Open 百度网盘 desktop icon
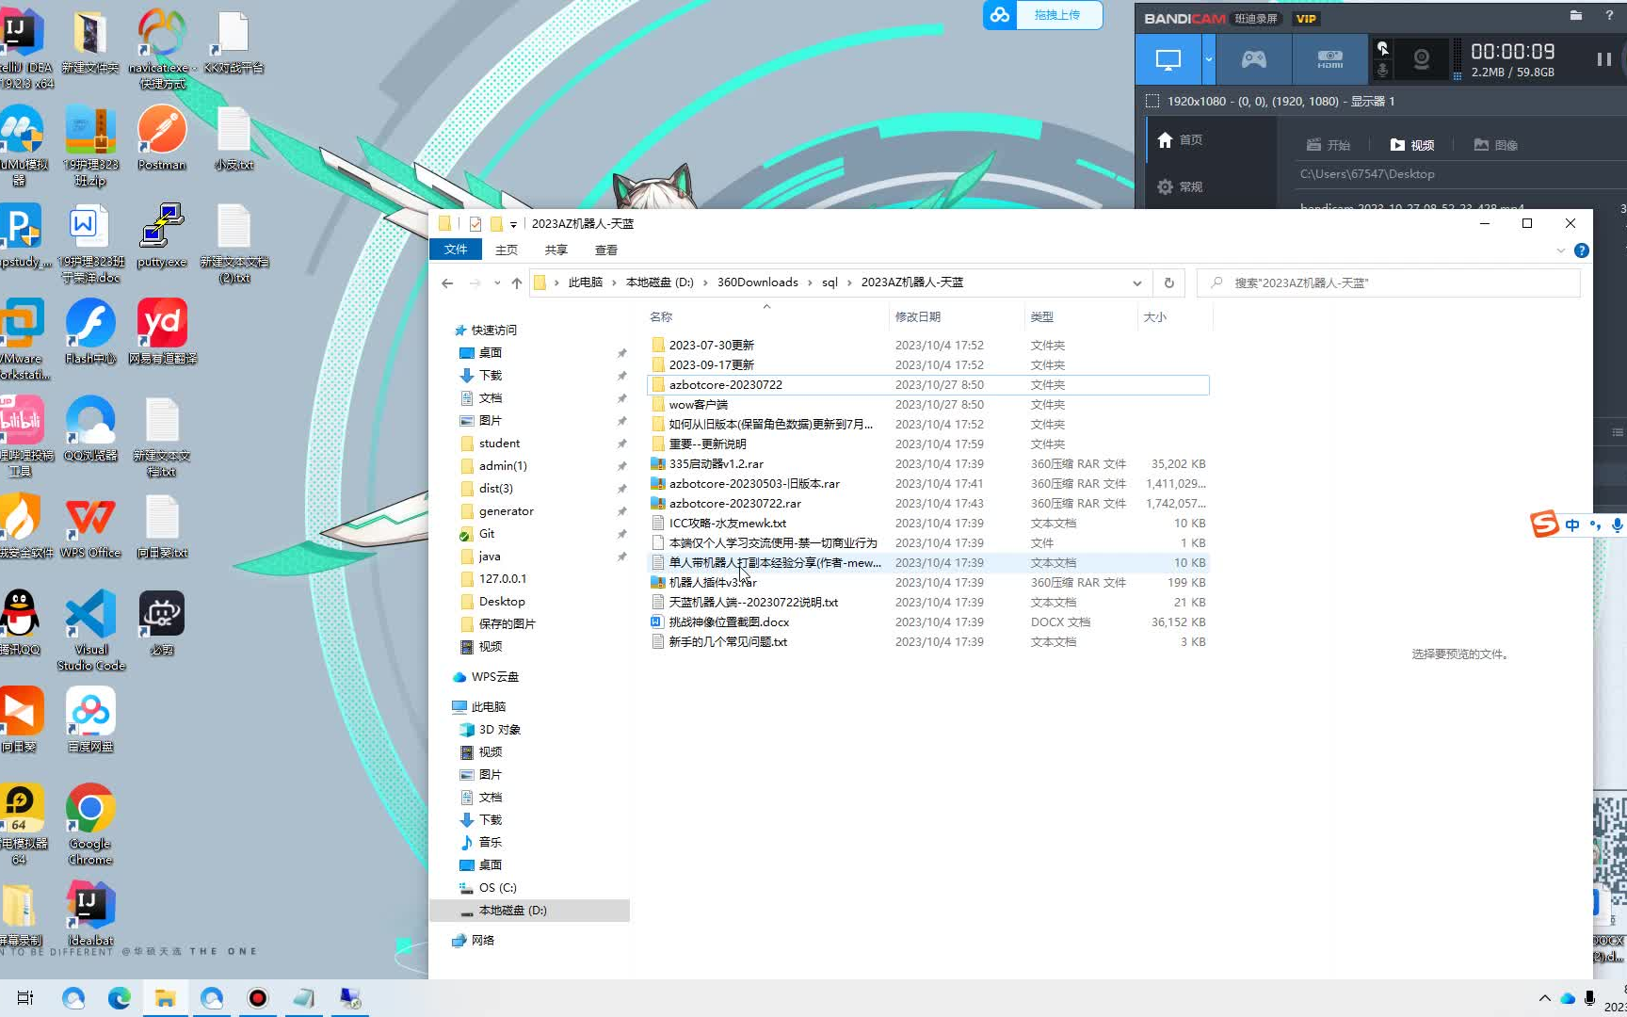The image size is (1627, 1017). [x=90, y=720]
